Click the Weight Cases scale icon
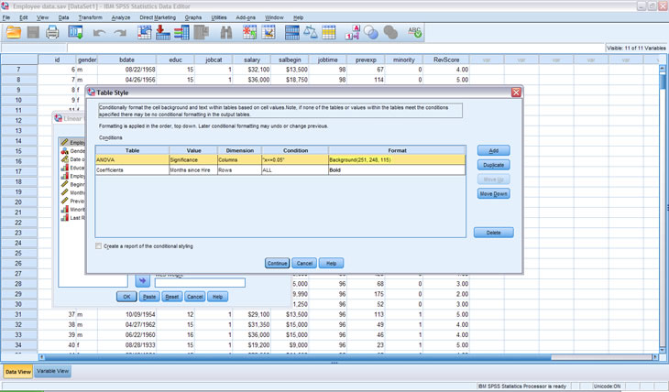Screen dimensions: 669x392 click(x=311, y=33)
